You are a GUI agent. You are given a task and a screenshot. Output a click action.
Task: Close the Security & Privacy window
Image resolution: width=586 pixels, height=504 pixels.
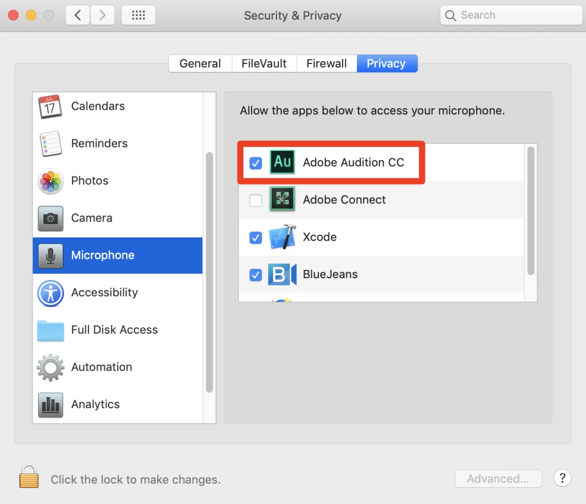(14, 15)
